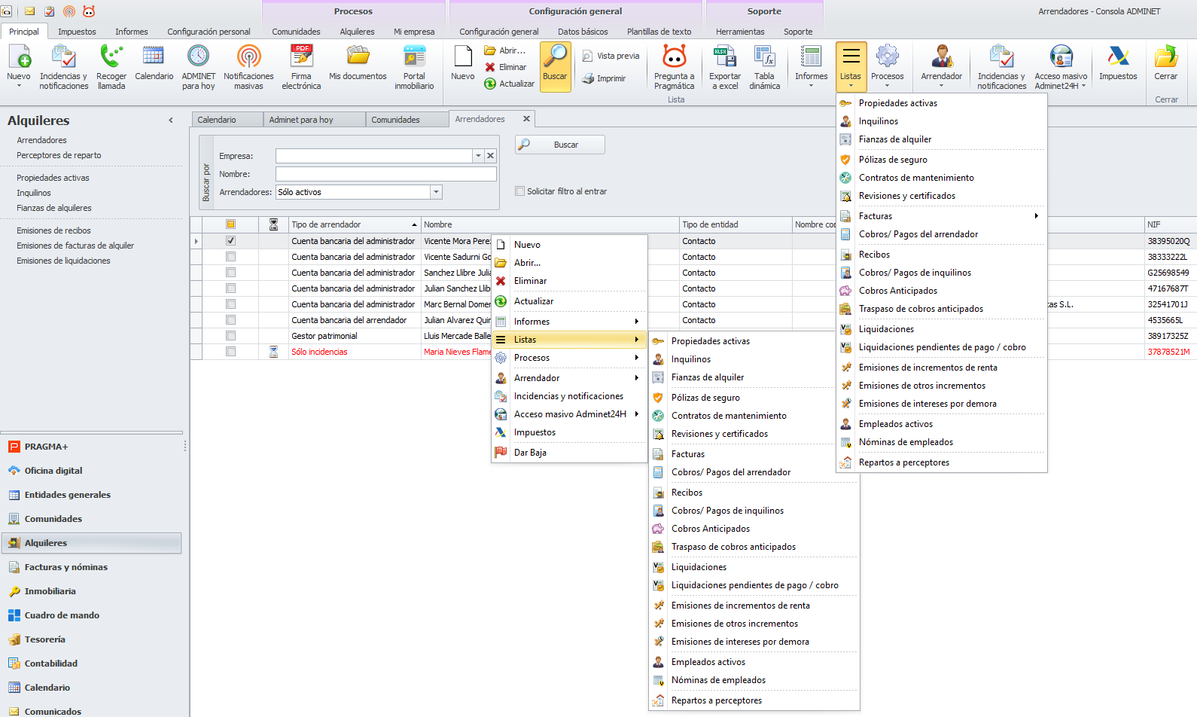Click Pregunta a Pragmática icon
The height and width of the screenshot is (717, 1197).
tap(674, 57)
